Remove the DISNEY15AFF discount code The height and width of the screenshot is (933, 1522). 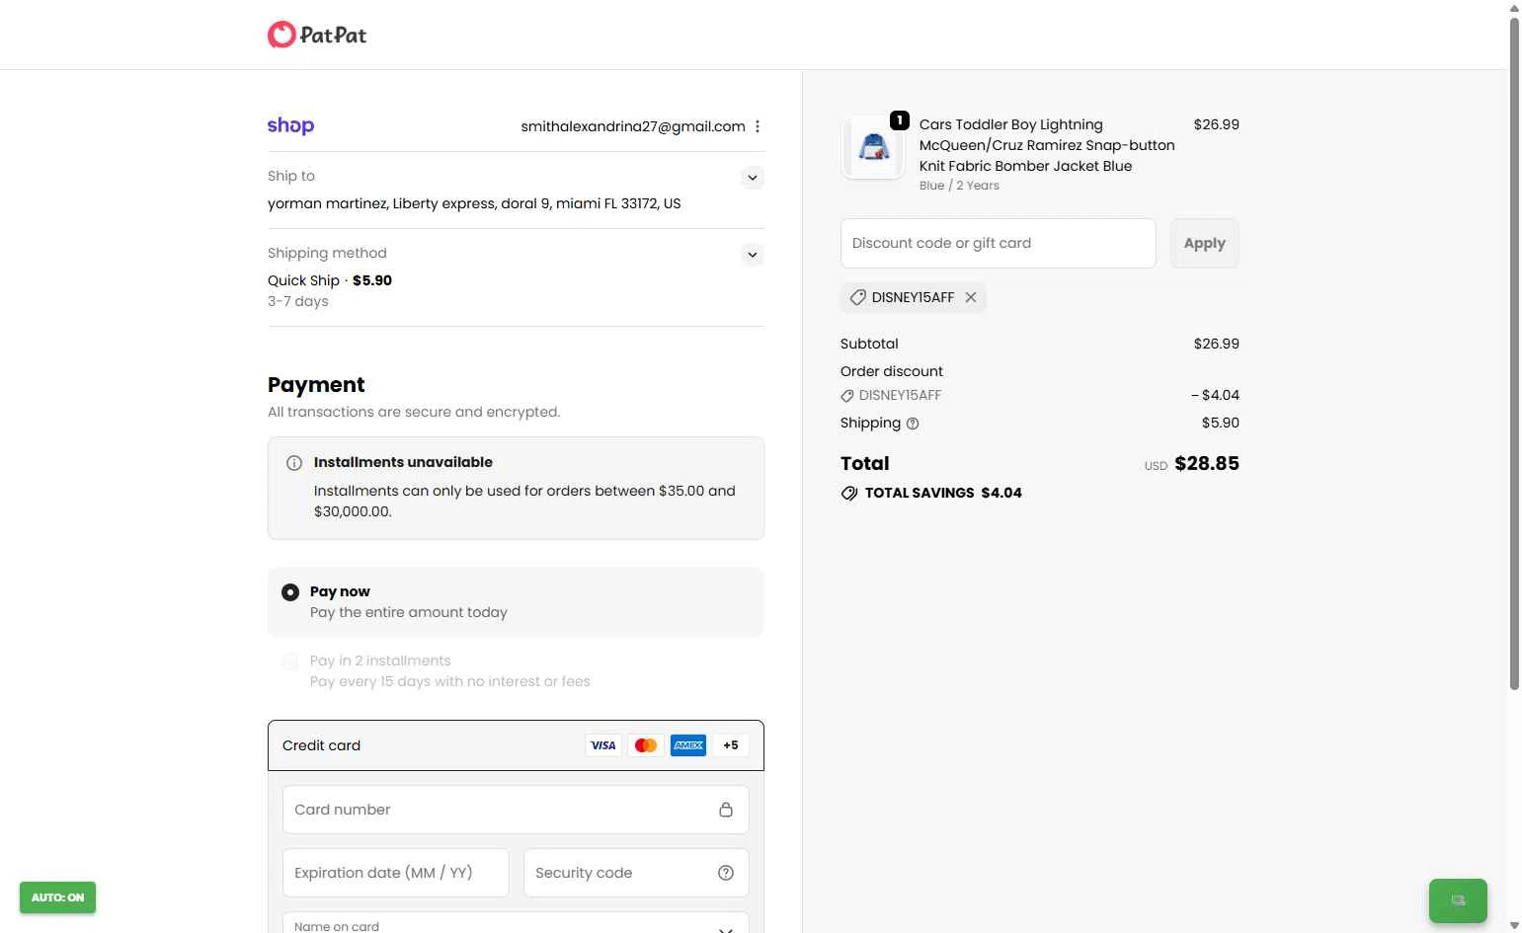971,297
